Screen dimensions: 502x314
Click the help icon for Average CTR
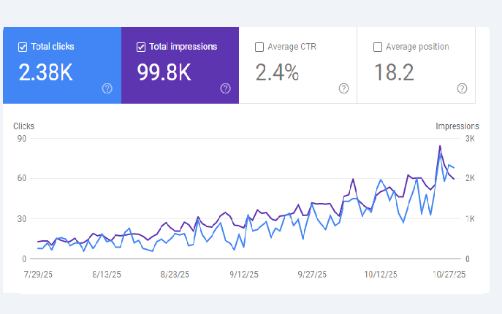[343, 88]
